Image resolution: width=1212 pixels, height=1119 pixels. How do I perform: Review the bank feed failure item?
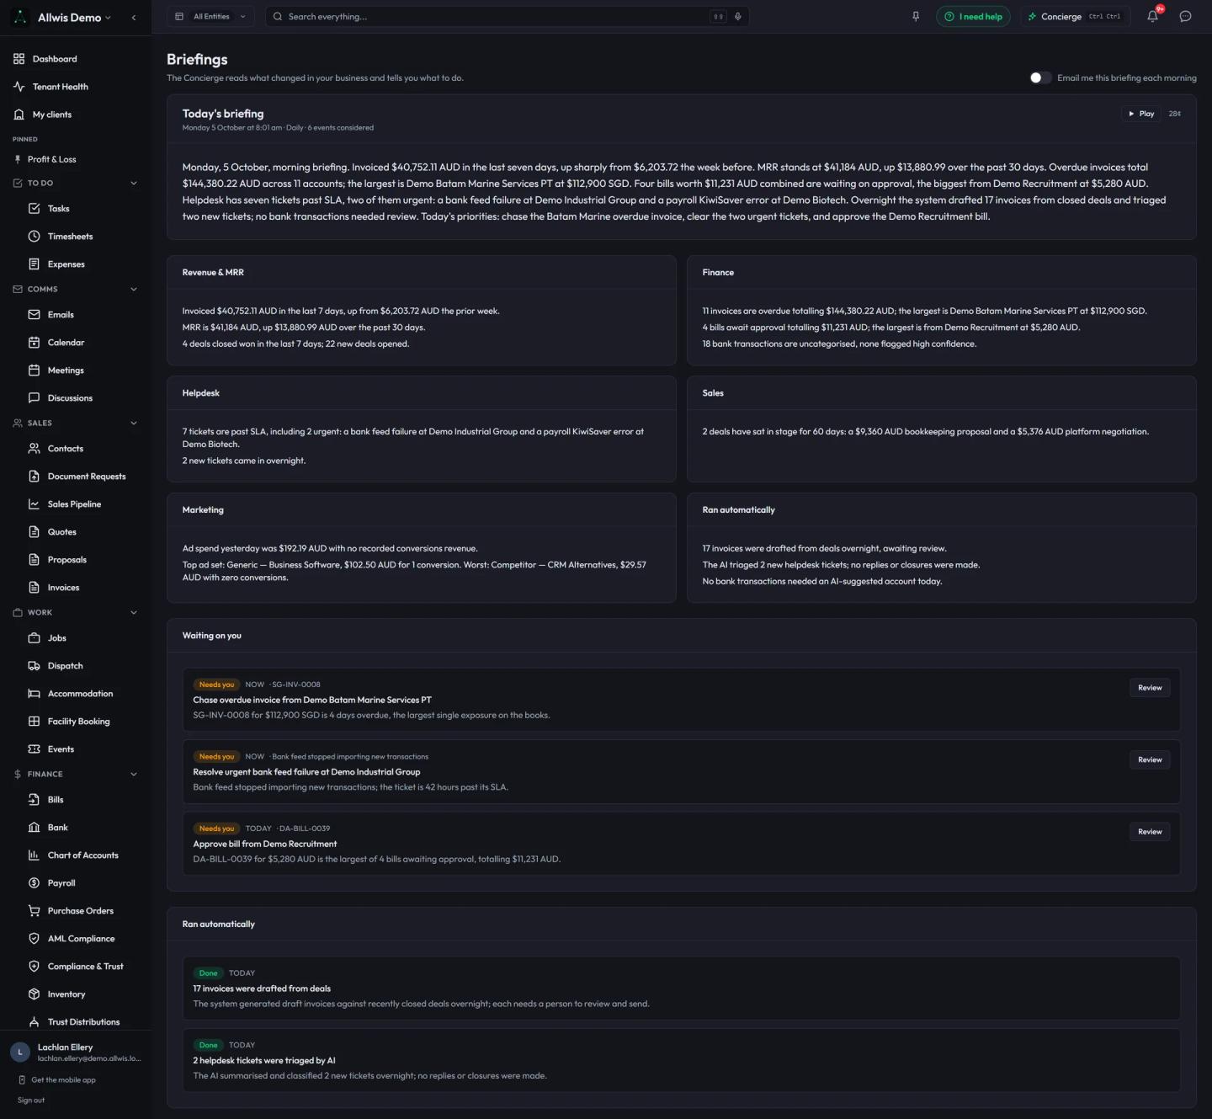1150,759
